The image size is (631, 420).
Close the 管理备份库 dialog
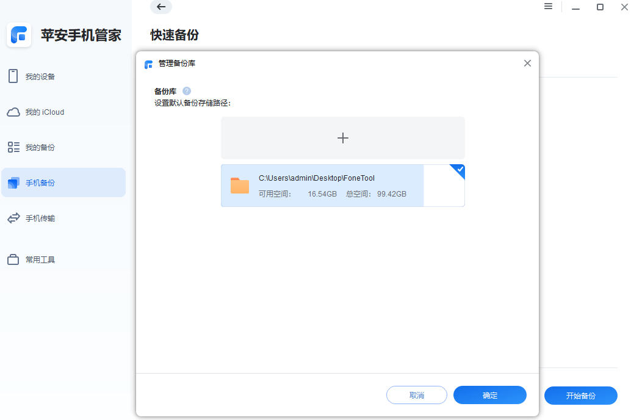527,63
